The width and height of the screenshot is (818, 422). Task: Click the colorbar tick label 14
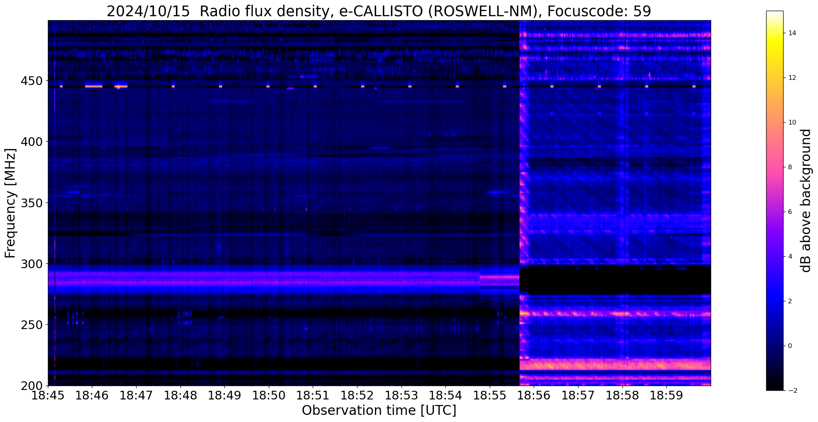792,33
